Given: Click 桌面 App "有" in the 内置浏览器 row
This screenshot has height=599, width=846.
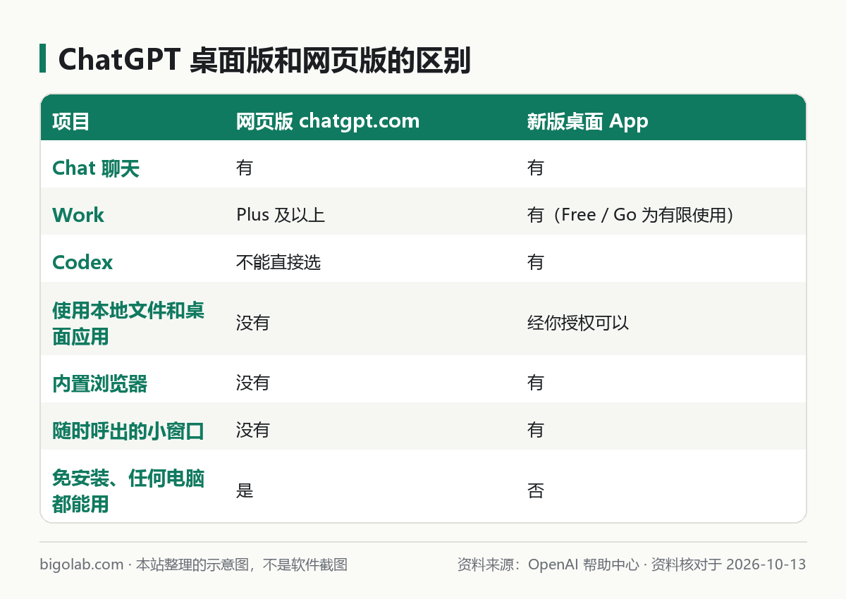Looking at the screenshot, I should (x=536, y=383).
